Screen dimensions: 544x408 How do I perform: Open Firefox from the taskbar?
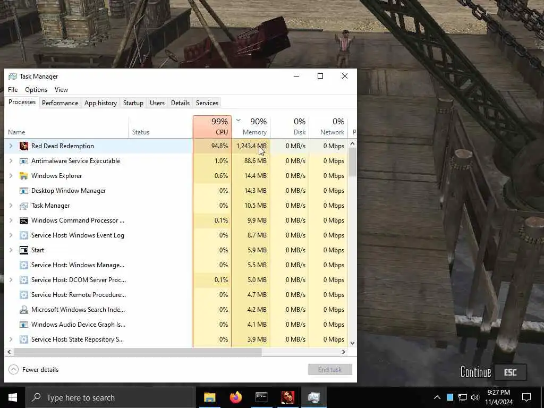pos(235,397)
